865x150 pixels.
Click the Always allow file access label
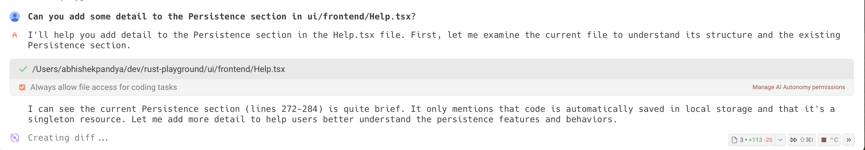[x=103, y=87]
